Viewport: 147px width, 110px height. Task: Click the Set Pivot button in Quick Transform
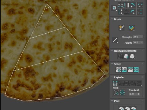[x=114, y=8]
